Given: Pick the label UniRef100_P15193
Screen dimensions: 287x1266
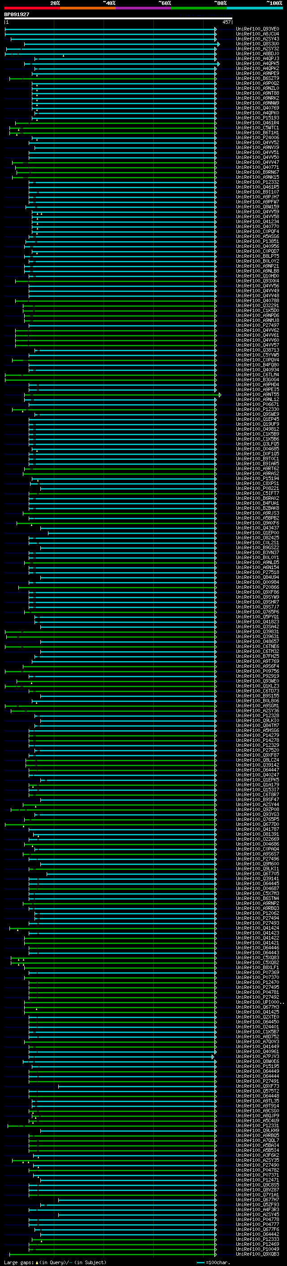Looking at the screenshot, I should click(x=257, y=118).
